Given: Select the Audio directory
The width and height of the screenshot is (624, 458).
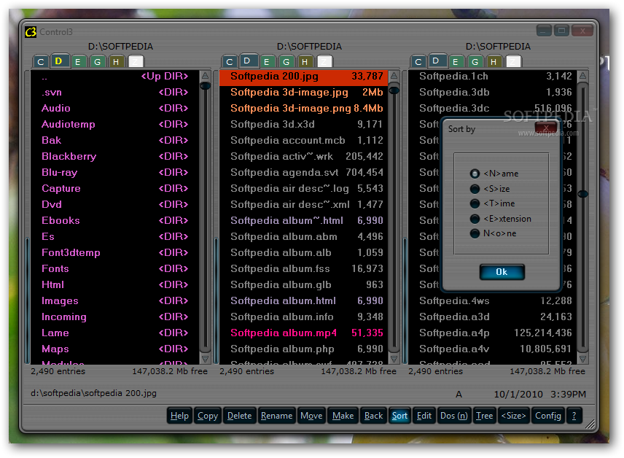Looking at the screenshot, I should 114,109.
